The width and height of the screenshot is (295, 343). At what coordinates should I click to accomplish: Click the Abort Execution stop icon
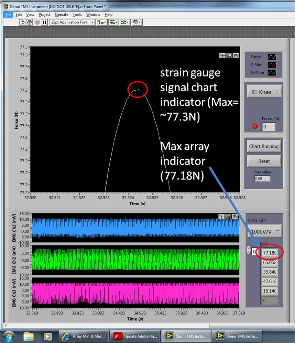pyautogui.click(x=37, y=22)
